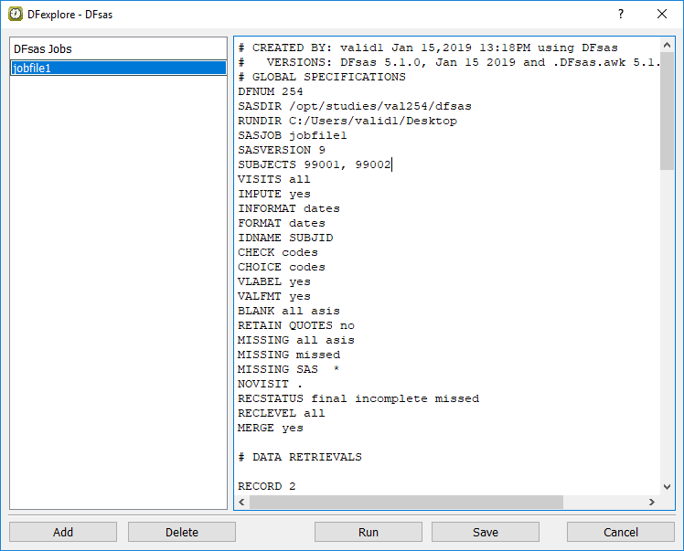Run the selected SAS job
684x551 pixels.
tap(368, 532)
